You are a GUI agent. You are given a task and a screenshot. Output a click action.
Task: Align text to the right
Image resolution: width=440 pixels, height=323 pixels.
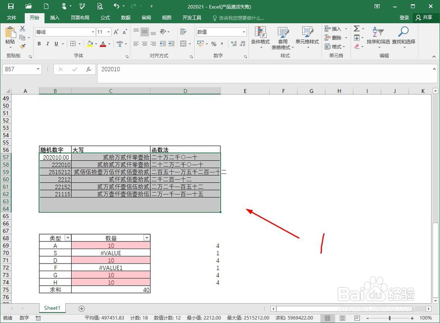coord(153,44)
